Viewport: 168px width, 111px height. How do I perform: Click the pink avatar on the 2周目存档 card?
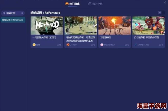click(102, 45)
